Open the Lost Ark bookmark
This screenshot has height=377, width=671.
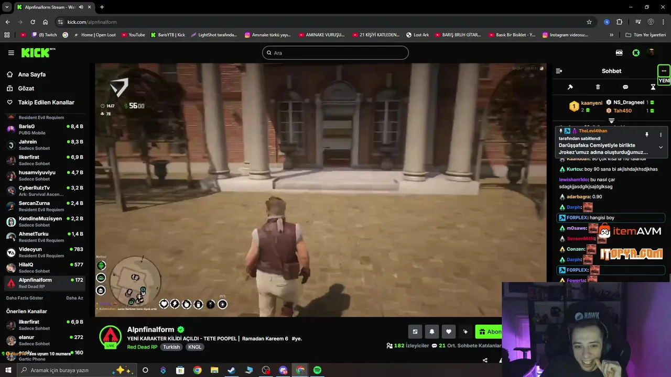tap(418, 35)
